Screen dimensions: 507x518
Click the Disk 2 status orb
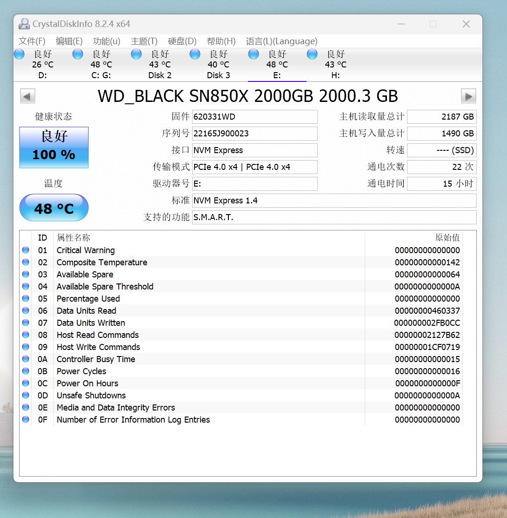pos(136,54)
